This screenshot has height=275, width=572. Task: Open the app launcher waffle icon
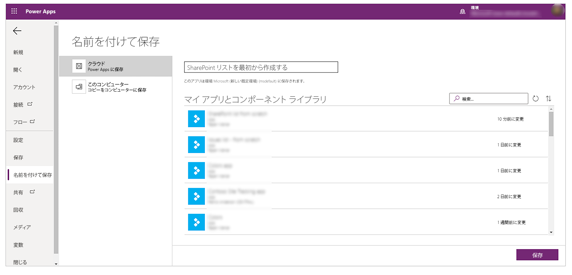coord(14,11)
